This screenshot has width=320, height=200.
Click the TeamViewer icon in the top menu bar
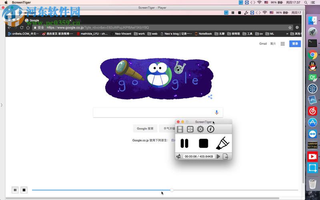(247, 2)
